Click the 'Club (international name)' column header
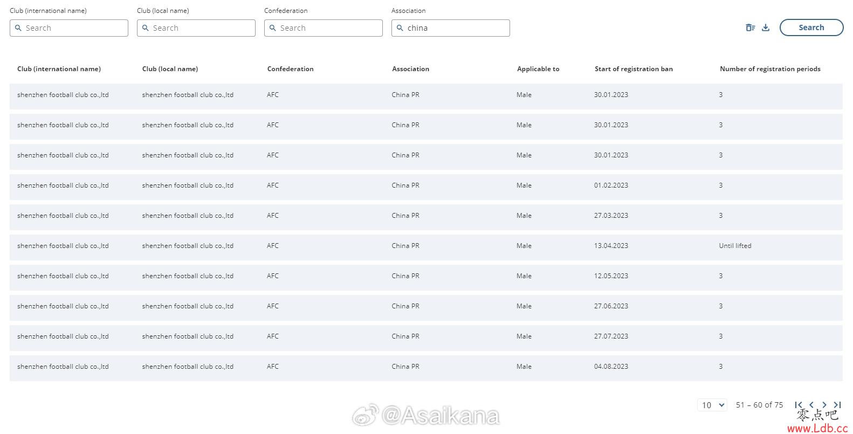Image resolution: width=853 pixels, height=434 pixels. pos(59,69)
